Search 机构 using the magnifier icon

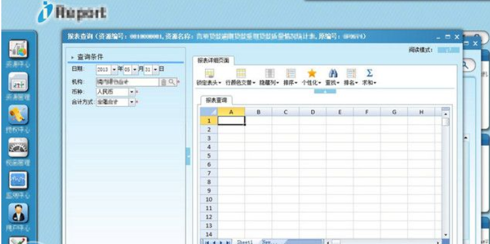pyautogui.click(x=172, y=82)
